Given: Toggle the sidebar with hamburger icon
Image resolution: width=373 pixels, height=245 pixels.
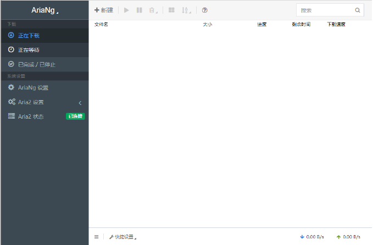Looking at the screenshot, I should coord(96,237).
